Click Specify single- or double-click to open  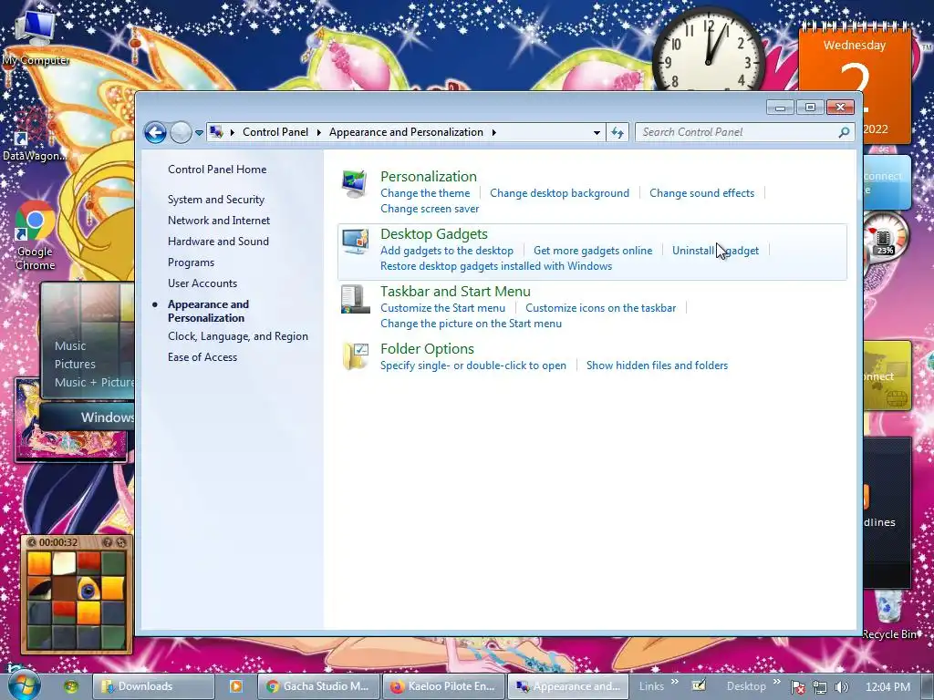tap(473, 365)
